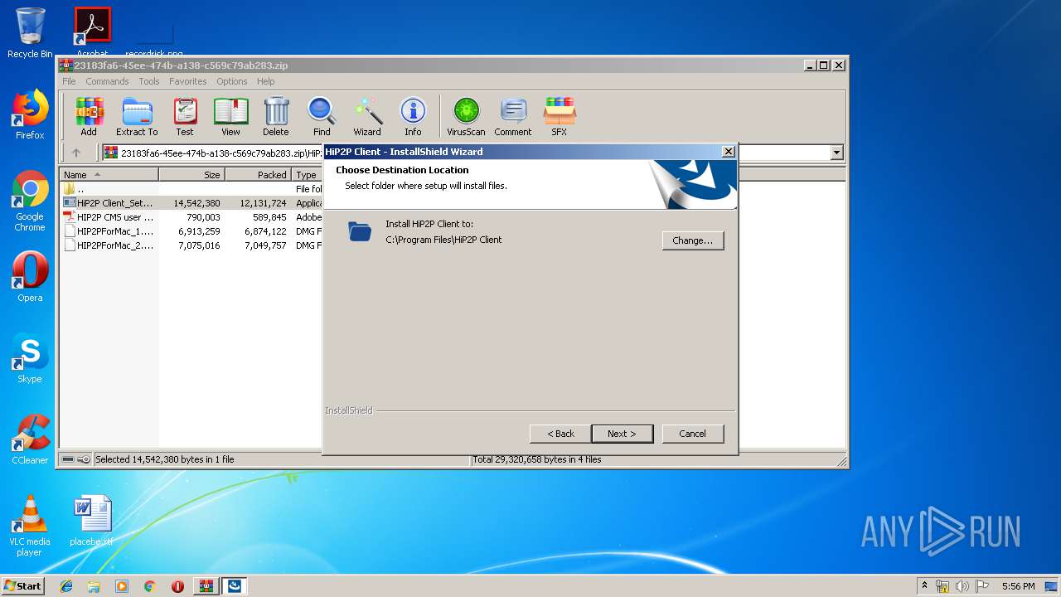1061x597 pixels.
Task: Click the media player taskbar icon
Action: pyautogui.click(x=122, y=586)
